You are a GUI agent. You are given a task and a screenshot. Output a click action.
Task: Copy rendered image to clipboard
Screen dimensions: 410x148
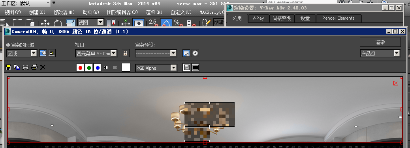click(x=17, y=67)
